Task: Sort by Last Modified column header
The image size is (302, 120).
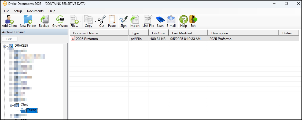Action: (188, 33)
